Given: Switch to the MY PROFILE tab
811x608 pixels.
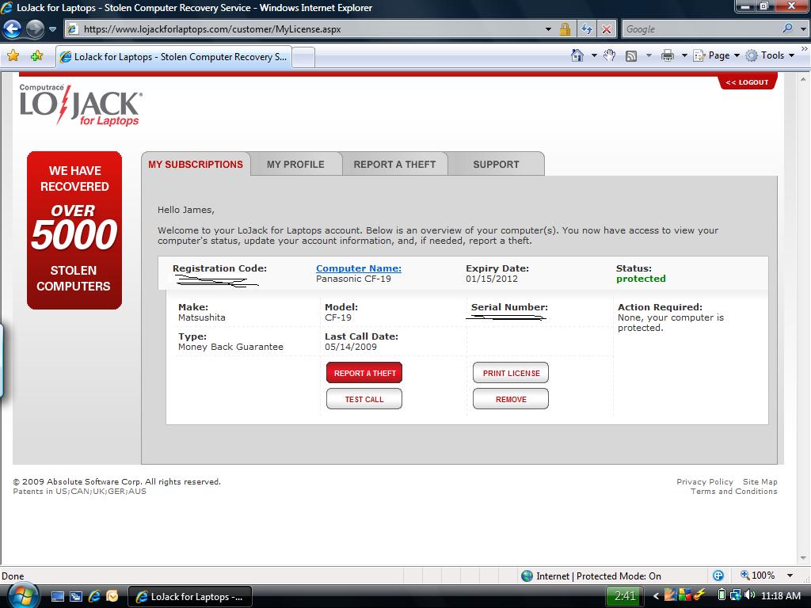Looking at the screenshot, I should point(295,165).
